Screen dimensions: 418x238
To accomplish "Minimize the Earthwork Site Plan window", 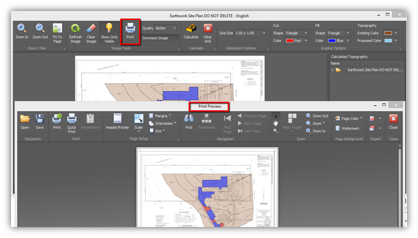I will click(x=378, y=15).
